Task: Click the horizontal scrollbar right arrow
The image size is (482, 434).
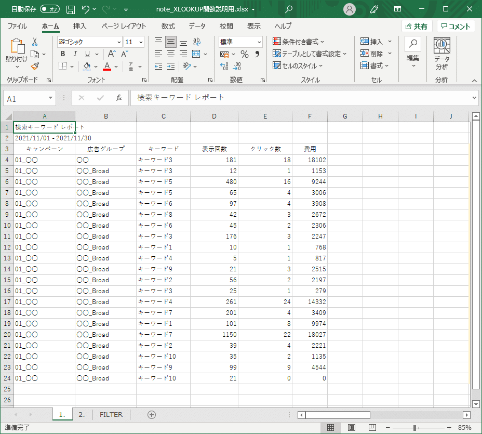Action: tap(466, 415)
